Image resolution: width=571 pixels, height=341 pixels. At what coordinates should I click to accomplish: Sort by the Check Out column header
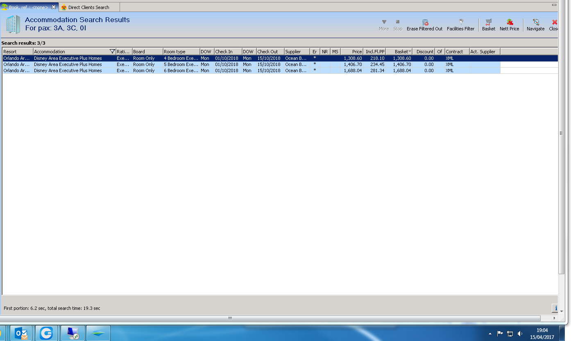tap(270, 52)
